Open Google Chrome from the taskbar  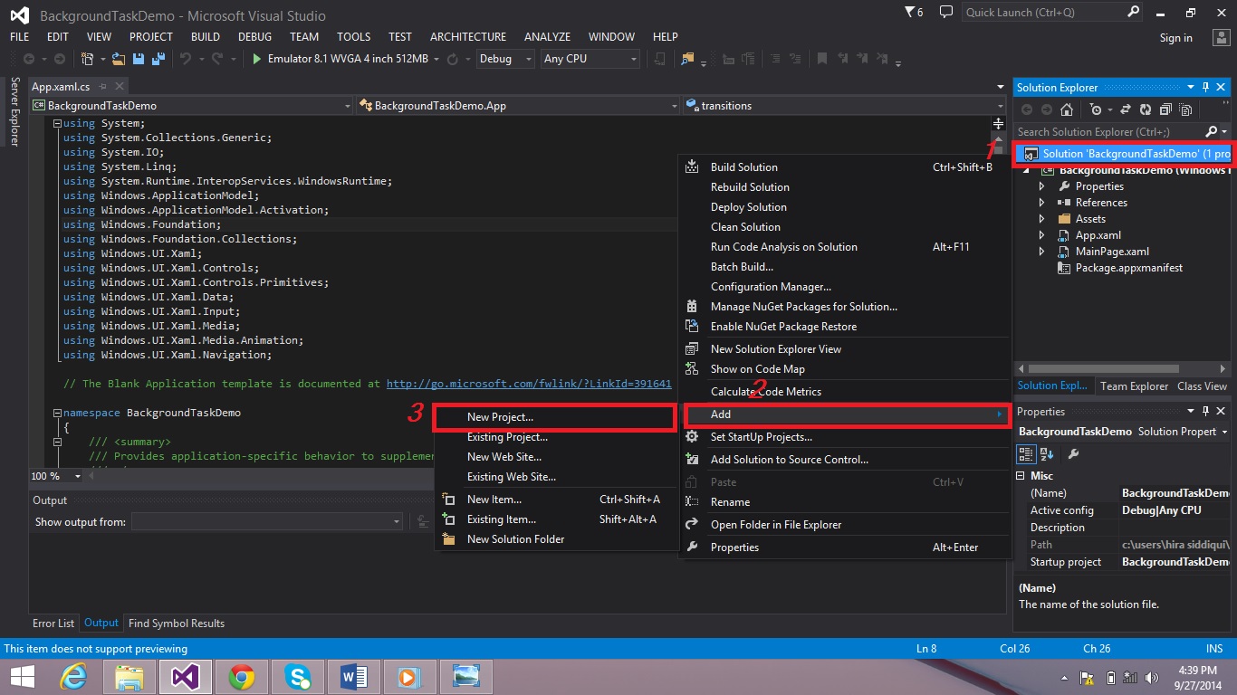point(241,676)
